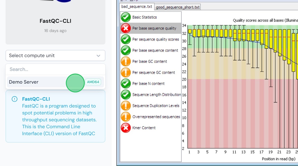
Task: Click the 16 days ago timestamp
Action: (55, 31)
